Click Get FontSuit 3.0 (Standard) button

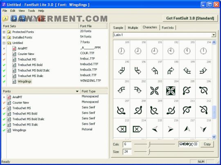[190, 18]
